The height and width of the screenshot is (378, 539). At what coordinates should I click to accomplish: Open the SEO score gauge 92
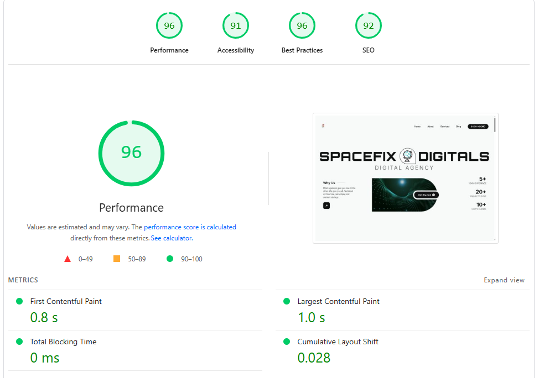368,25
